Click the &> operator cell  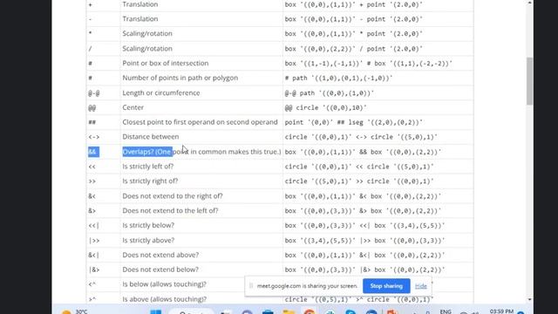tap(92, 211)
